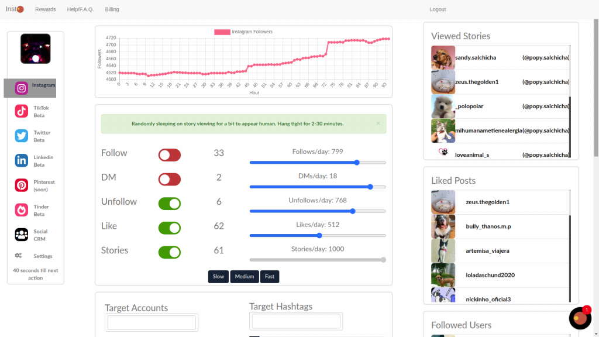The image size is (599, 337).
Task: Open the Tinder Beta section
Action: (x=21, y=209)
